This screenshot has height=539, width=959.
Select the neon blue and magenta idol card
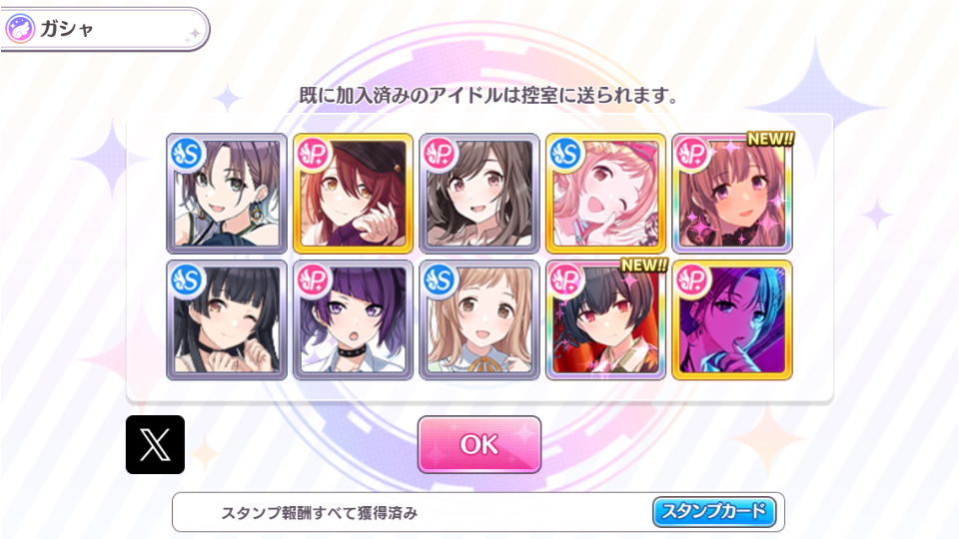pyautogui.click(x=732, y=319)
